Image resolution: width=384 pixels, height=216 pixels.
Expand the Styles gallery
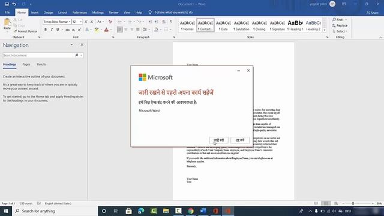click(x=325, y=31)
